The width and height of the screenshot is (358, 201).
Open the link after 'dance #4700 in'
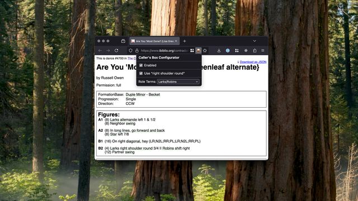click(132, 58)
